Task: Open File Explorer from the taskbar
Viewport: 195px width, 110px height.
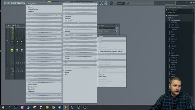Action: [47, 107]
